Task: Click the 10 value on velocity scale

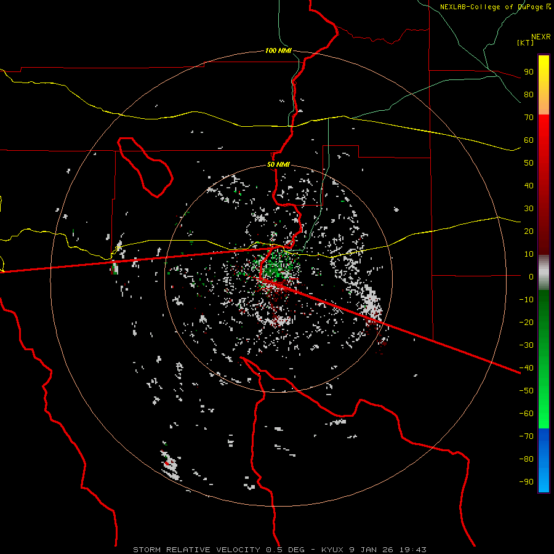Action: point(529,254)
